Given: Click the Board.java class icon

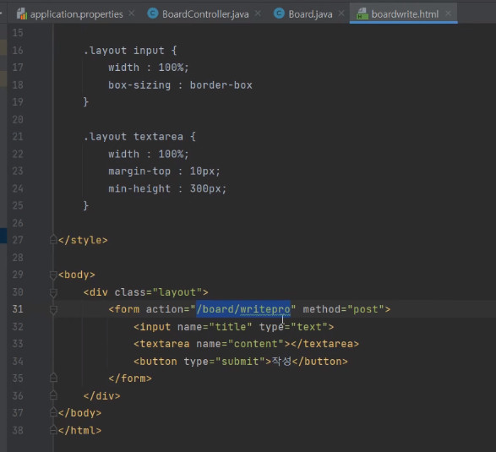Looking at the screenshot, I should pyautogui.click(x=279, y=14).
